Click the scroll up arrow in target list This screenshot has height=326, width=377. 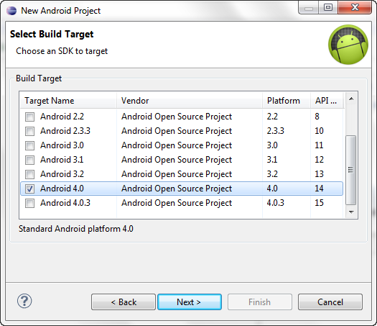tap(351, 99)
